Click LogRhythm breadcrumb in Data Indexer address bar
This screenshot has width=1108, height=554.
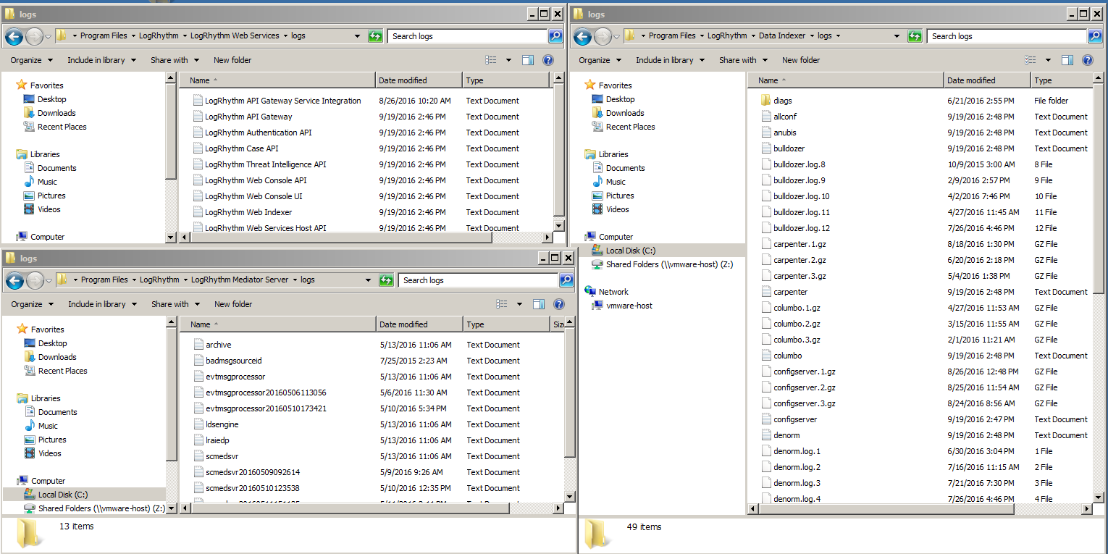pyautogui.click(x=726, y=35)
